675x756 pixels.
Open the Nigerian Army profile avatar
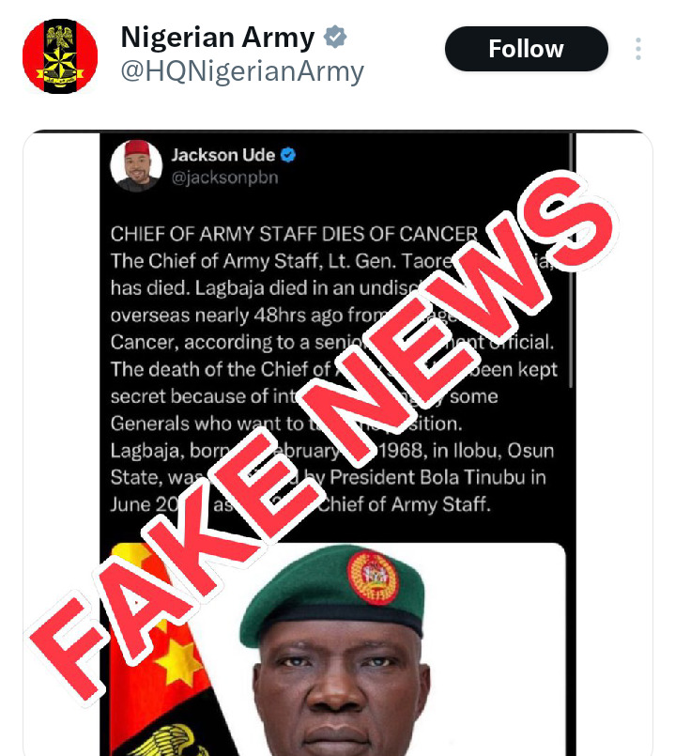(x=60, y=56)
